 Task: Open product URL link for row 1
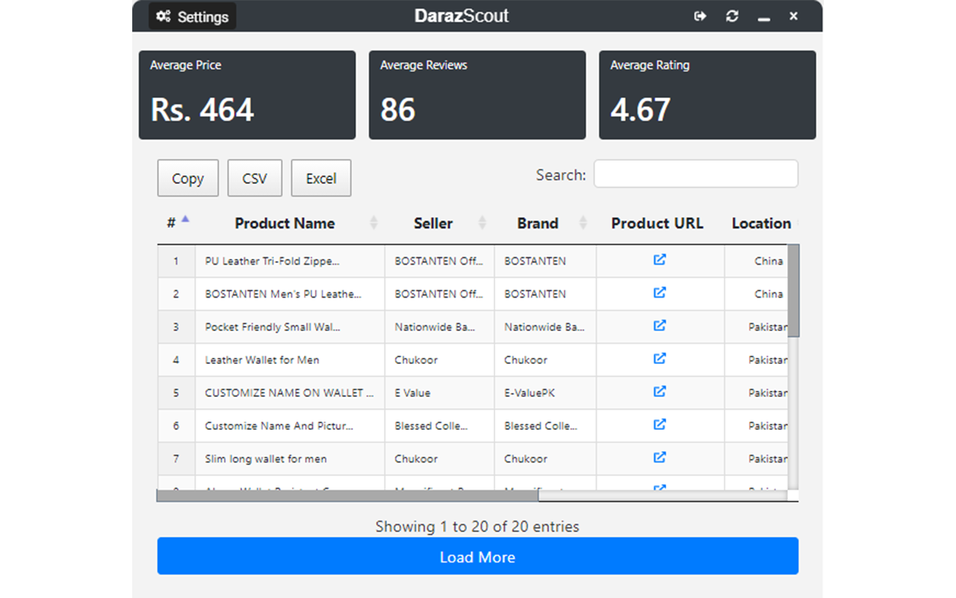[659, 260]
